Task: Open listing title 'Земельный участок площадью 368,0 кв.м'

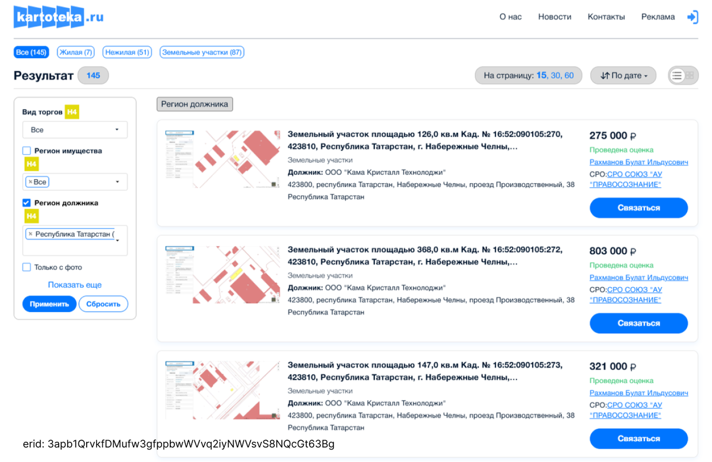Action: [x=425, y=256]
